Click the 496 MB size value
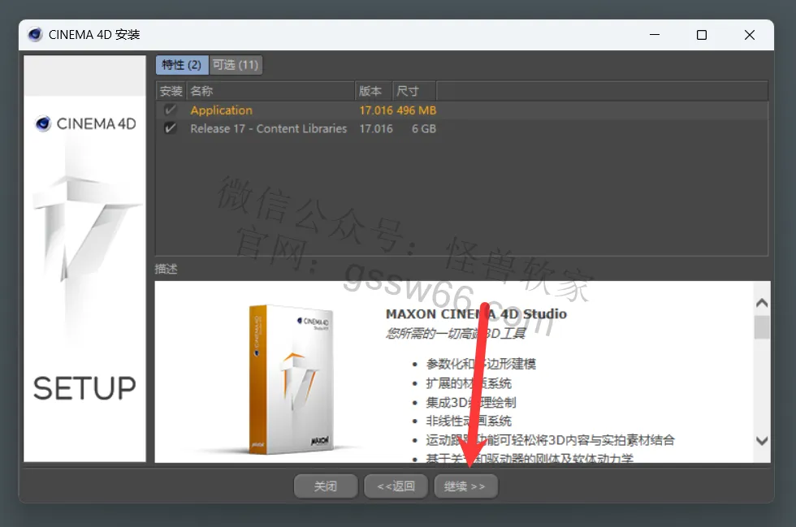This screenshot has height=527, width=796. (x=417, y=110)
